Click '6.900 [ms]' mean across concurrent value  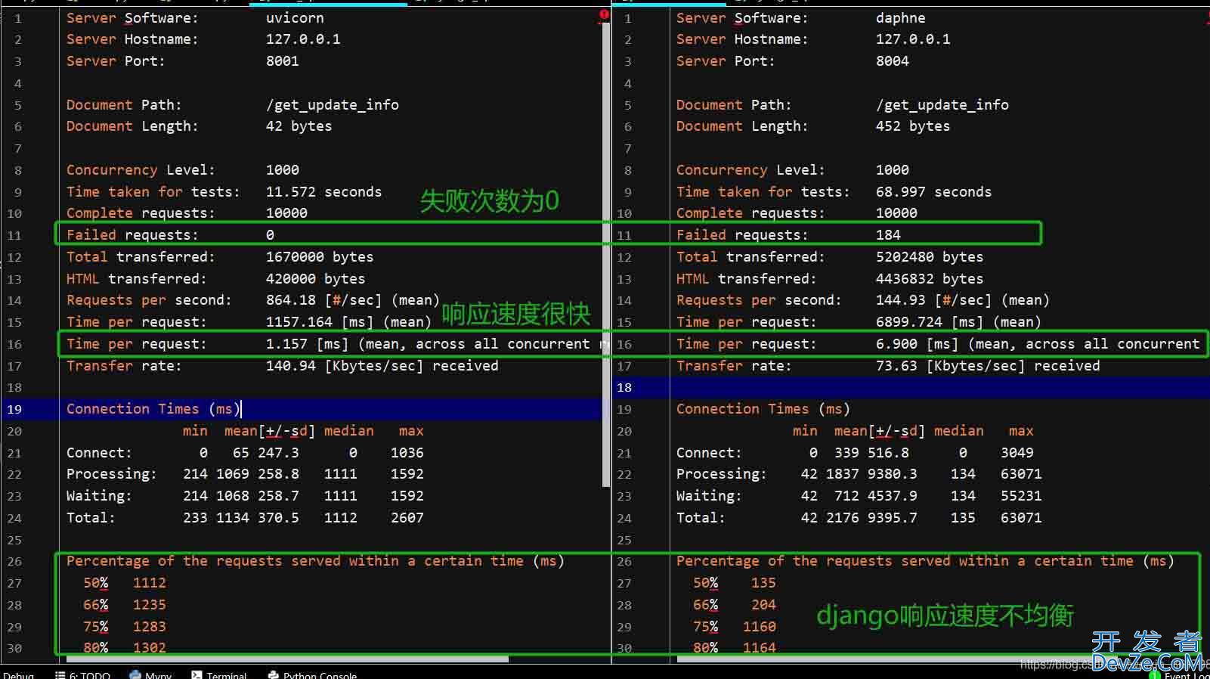click(x=917, y=344)
